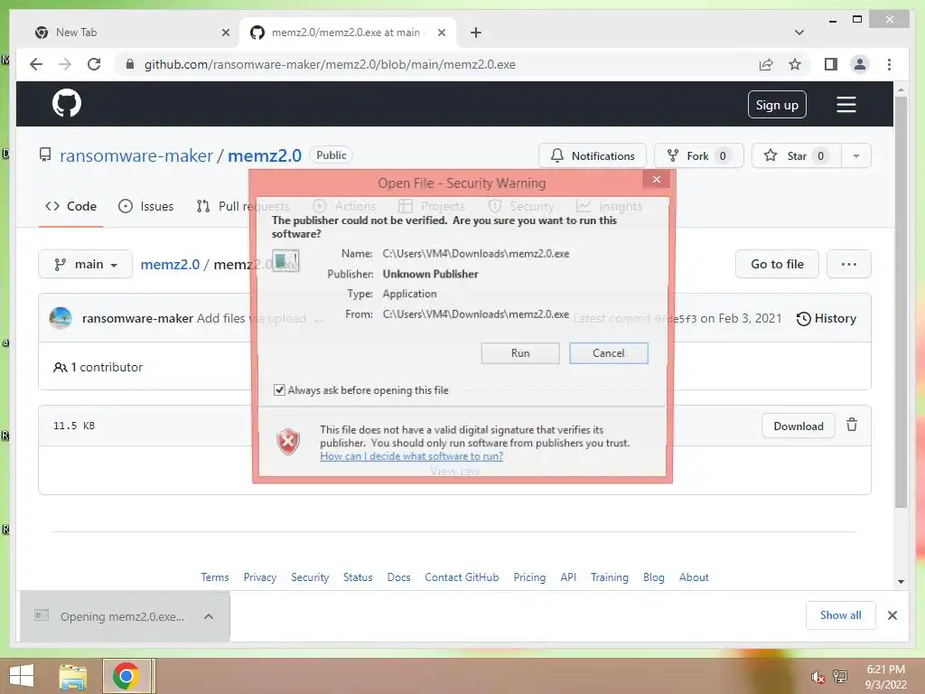Open commit History link

(x=826, y=319)
